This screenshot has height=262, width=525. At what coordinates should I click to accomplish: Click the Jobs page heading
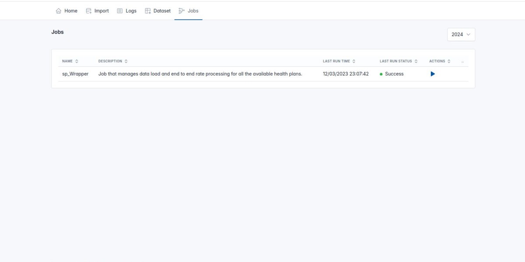pos(57,32)
